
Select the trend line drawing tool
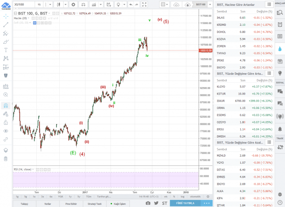pos(6,25)
